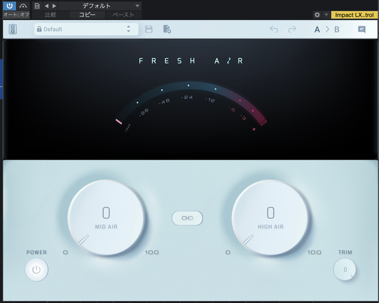Image resolution: width=379 pixels, height=303 pixels.
Task: Click the 比較 compare button
Action: click(x=51, y=15)
